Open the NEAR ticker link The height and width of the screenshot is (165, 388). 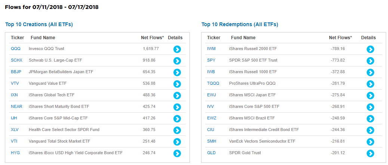[x=16, y=106]
